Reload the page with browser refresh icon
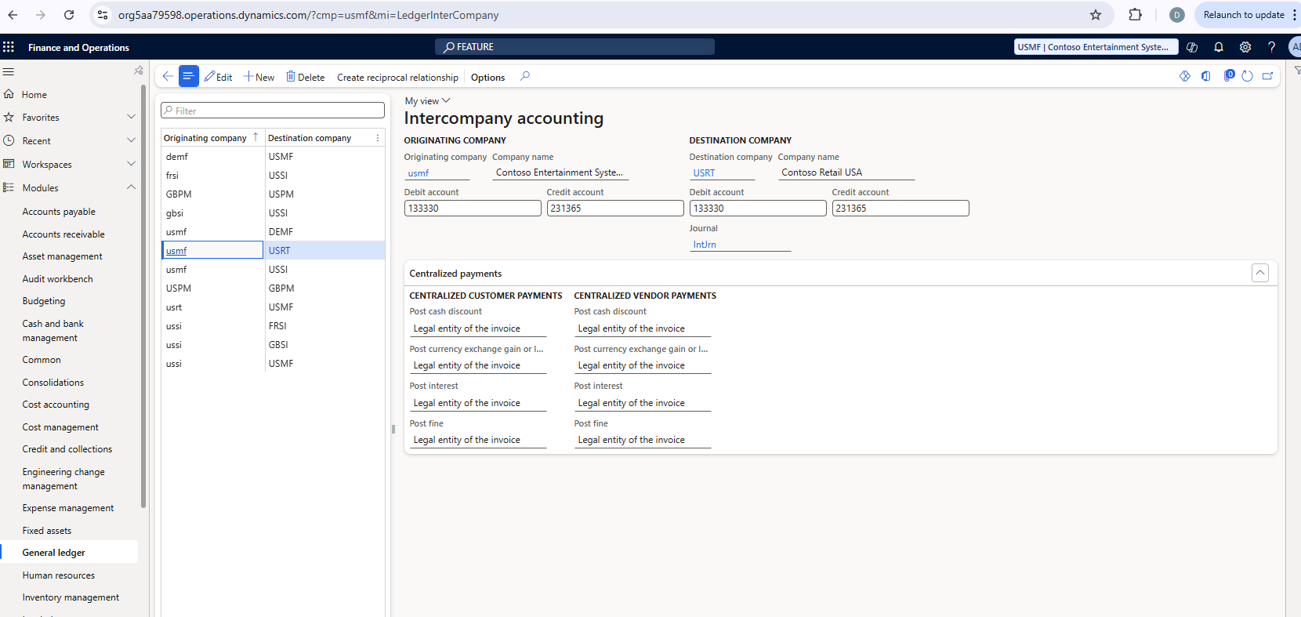This screenshot has height=617, width=1301. pos(69,15)
